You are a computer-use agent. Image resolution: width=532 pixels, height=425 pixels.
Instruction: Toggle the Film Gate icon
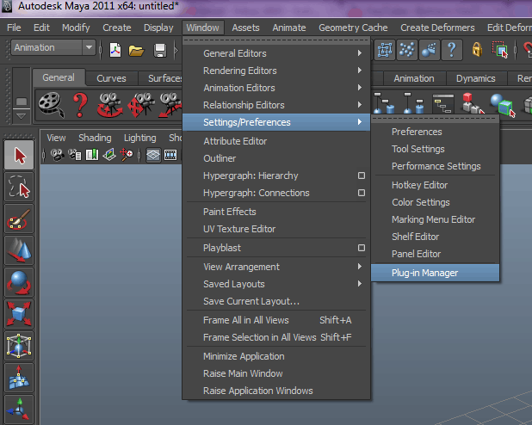(170, 156)
